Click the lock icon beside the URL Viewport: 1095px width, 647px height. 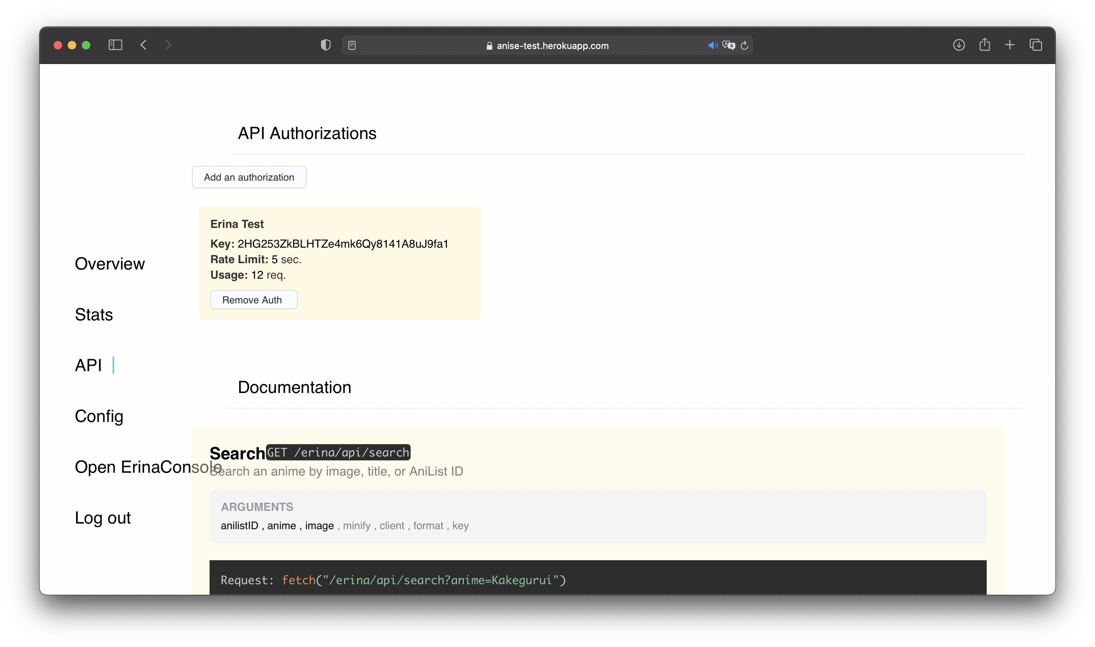tap(489, 46)
